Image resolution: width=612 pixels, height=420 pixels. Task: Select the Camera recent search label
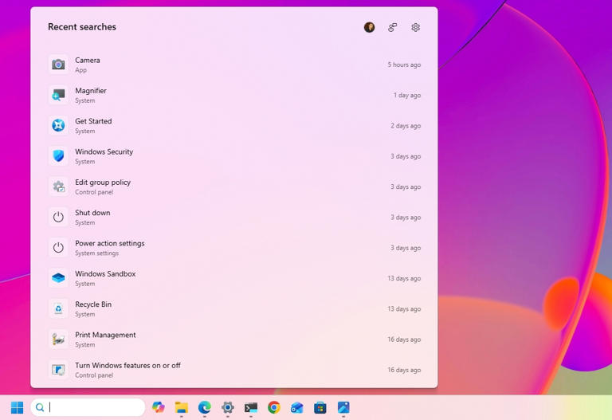click(x=88, y=60)
